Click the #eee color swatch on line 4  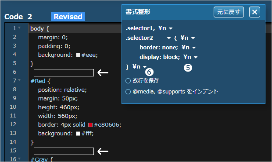tap(78, 55)
